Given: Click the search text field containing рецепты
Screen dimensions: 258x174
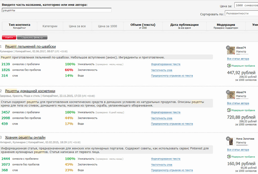Looking at the screenshot, I should (x=57, y=10).
